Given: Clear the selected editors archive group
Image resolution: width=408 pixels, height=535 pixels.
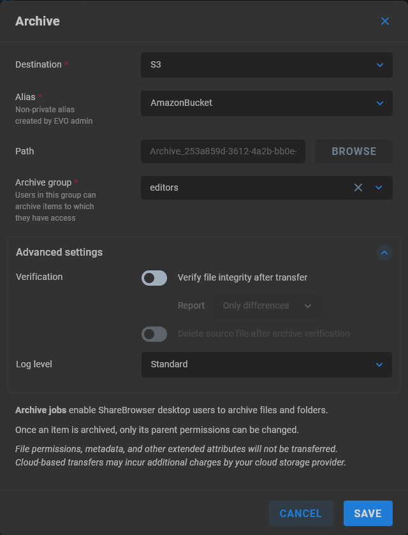Looking at the screenshot, I should (358, 187).
